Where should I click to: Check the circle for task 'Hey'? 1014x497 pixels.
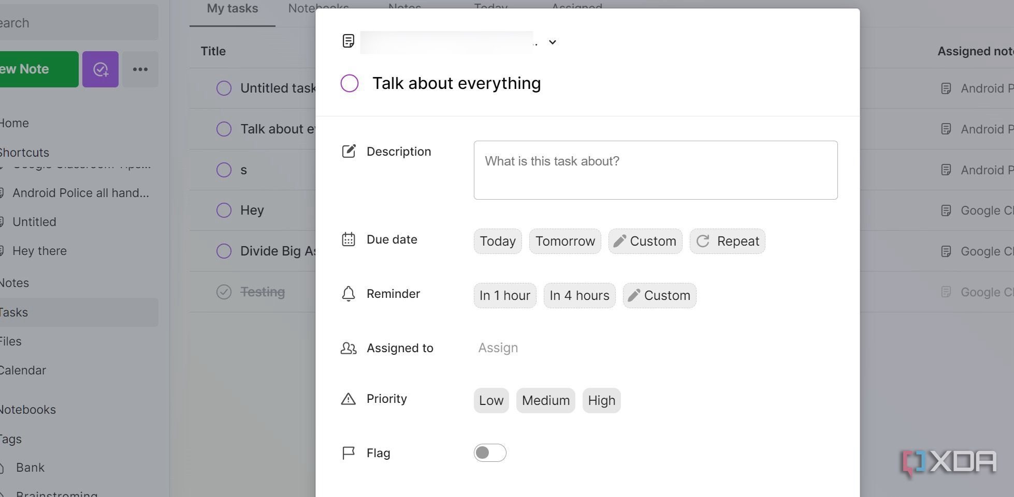[224, 210]
